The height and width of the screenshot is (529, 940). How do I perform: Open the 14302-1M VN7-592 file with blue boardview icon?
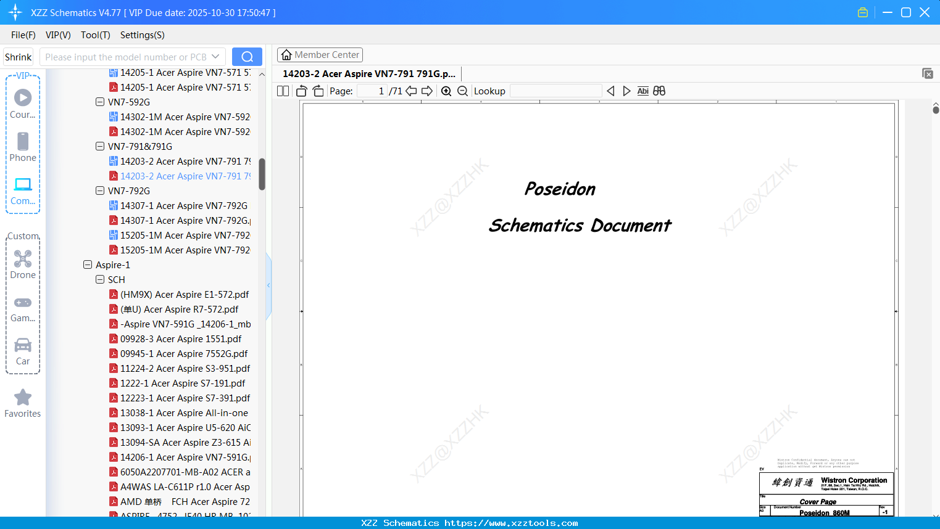tap(180, 117)
